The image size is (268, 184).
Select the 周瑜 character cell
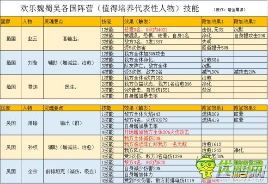coord(33,123)
